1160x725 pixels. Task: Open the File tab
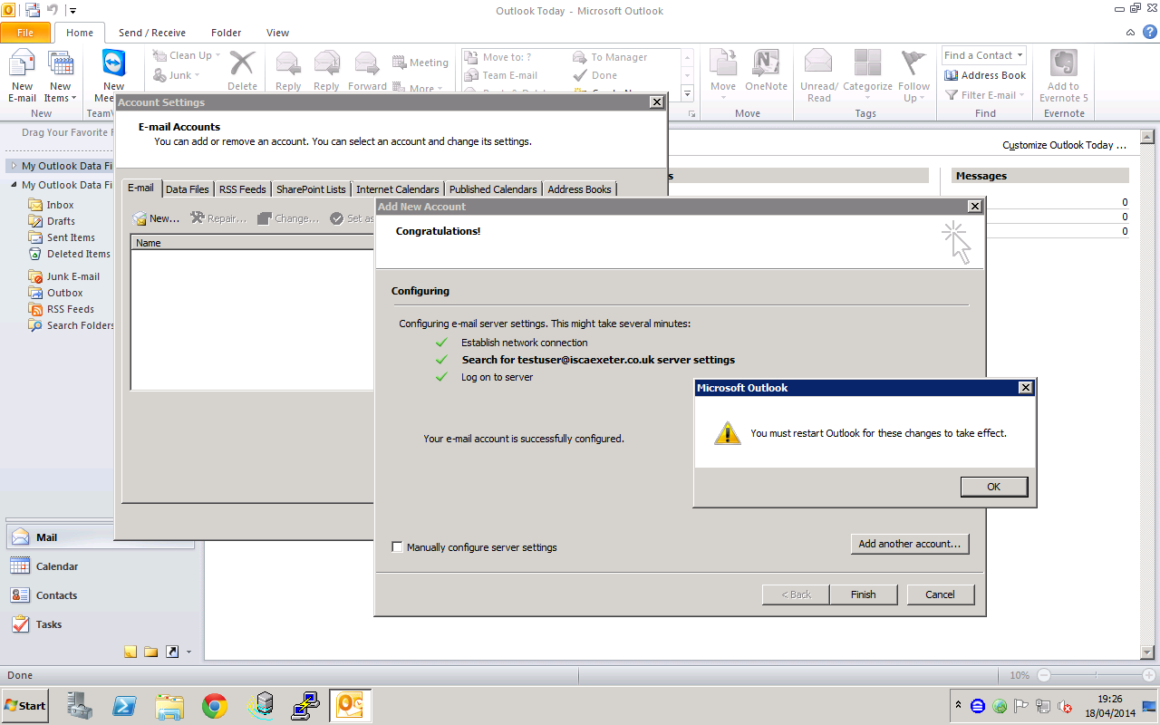[x=25, y=33]
